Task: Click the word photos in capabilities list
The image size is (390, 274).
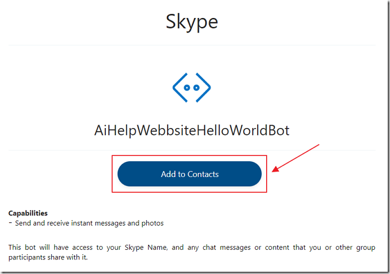Action: click(153, 223)
